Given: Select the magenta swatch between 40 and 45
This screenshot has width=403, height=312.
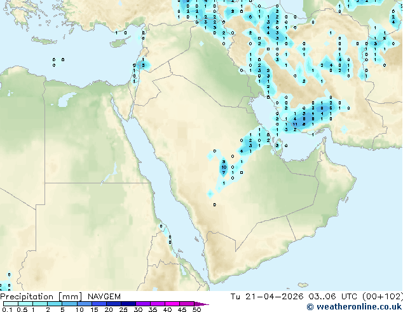Looking at the screenshot, I should 172,304.
